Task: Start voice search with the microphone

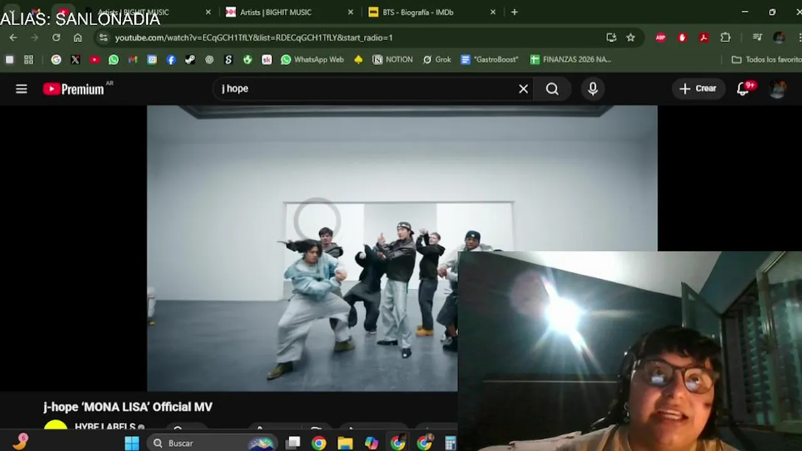Action: pos(593,89)
